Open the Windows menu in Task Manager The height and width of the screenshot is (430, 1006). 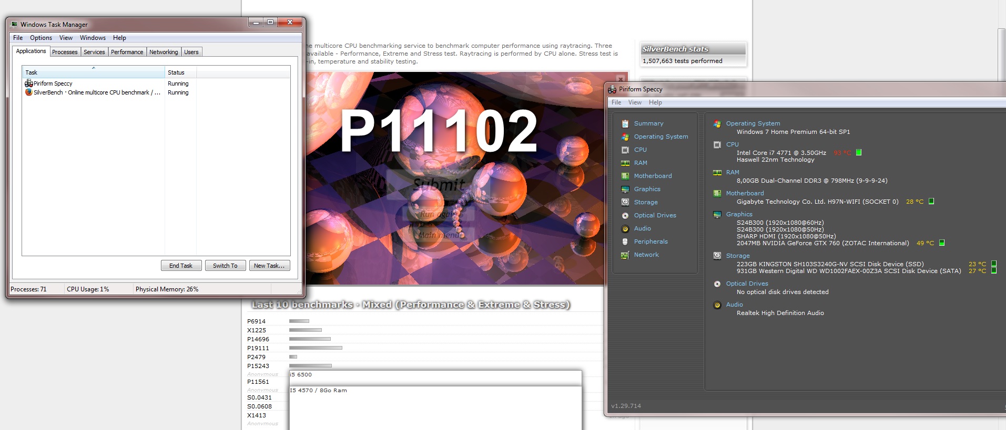point(93,38)
